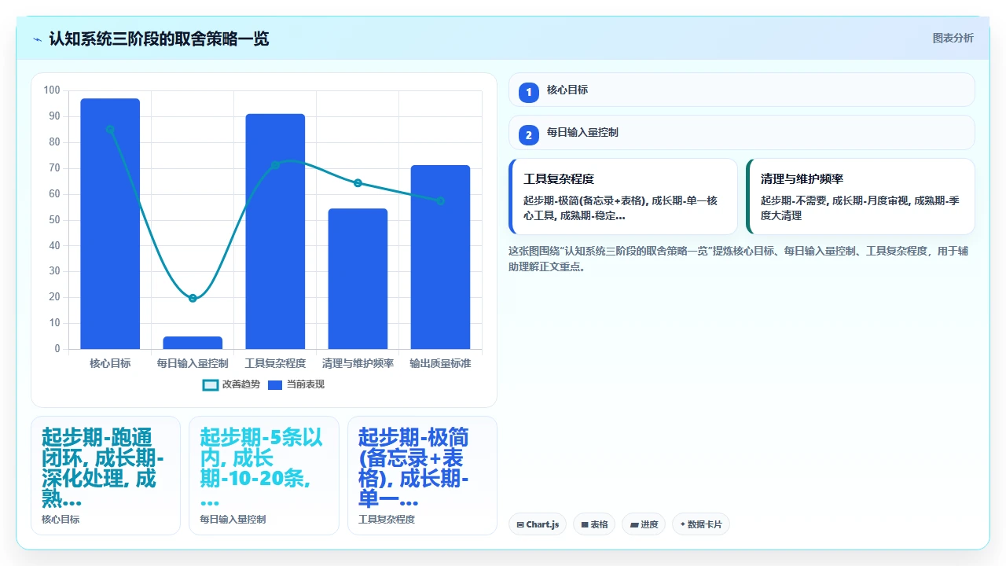Screen dimensions: 1006x566
Task: Click the x-axis label 清理与维护频率
Action: pos(358,364)
